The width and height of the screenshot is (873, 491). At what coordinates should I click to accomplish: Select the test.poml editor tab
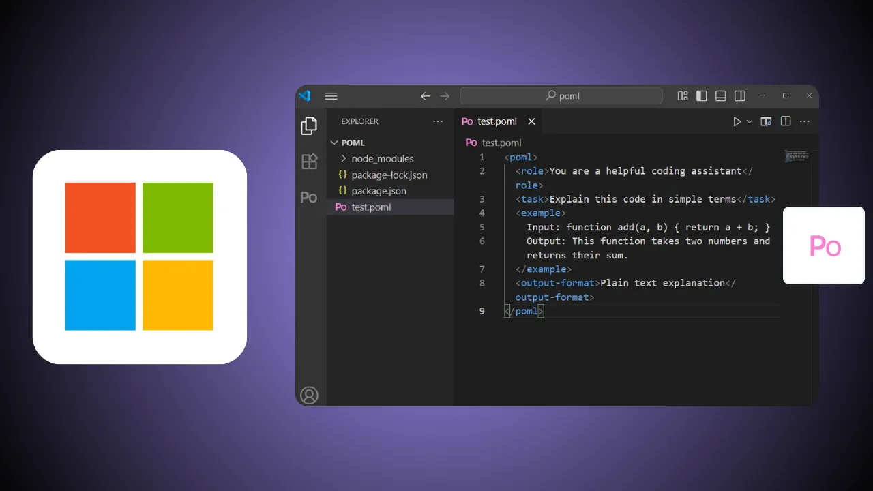tap(496, 121)
